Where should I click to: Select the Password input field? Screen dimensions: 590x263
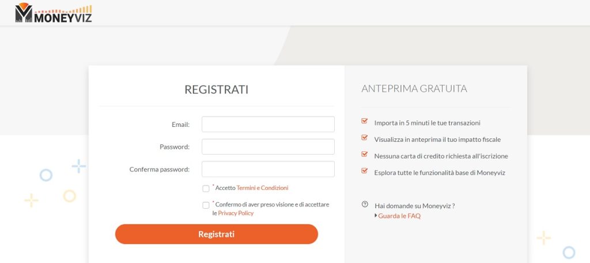click(268, 146)
